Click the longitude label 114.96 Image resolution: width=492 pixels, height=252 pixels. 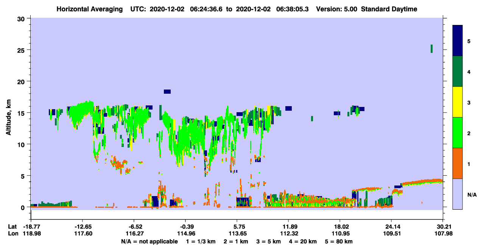point(185,233)
